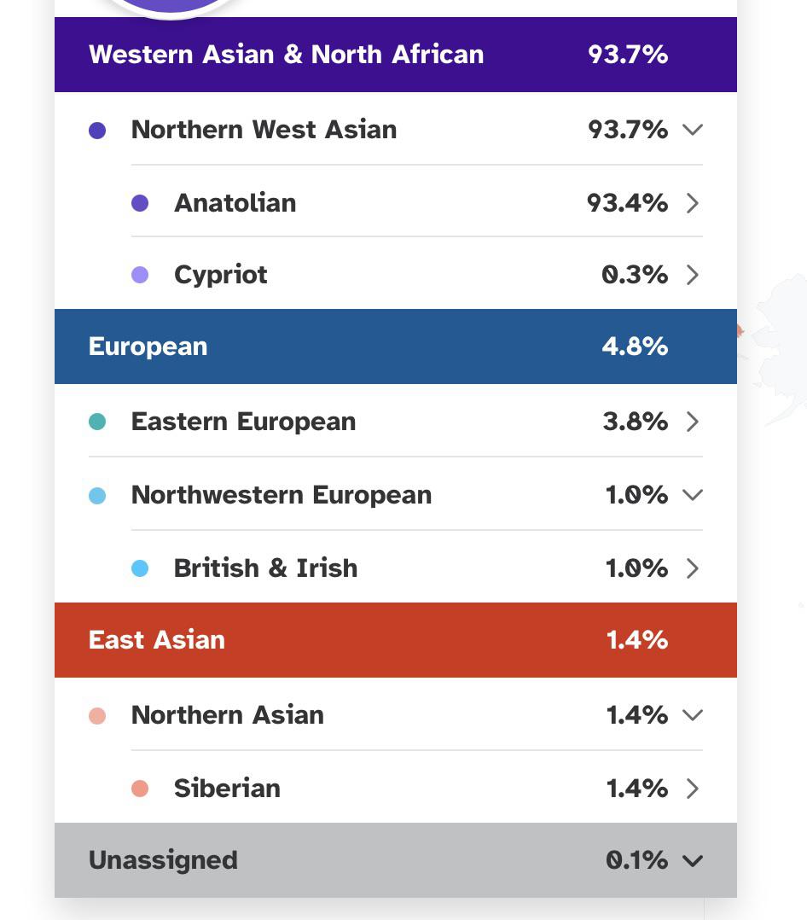Open the Anatolian population label
The height and width of the screenshot is (920, 807).
coord(235,203)
